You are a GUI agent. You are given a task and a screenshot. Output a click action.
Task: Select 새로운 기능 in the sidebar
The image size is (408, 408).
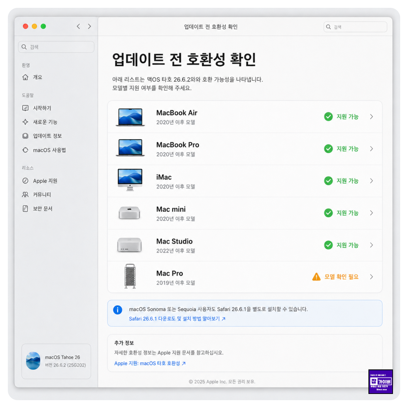[x=45, y=122]
